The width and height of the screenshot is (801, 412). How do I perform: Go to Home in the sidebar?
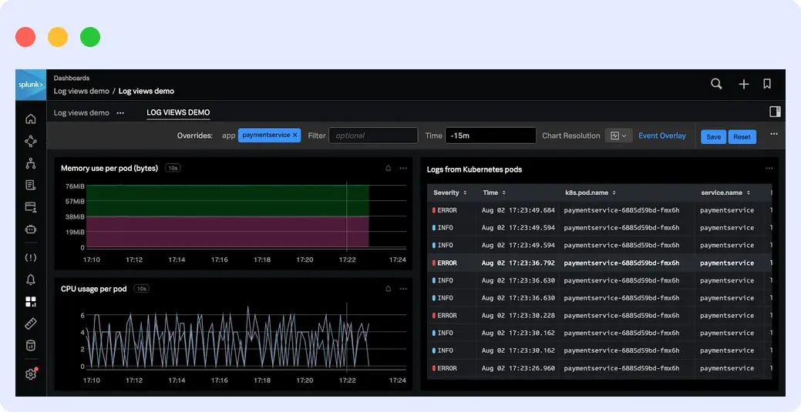31,119
